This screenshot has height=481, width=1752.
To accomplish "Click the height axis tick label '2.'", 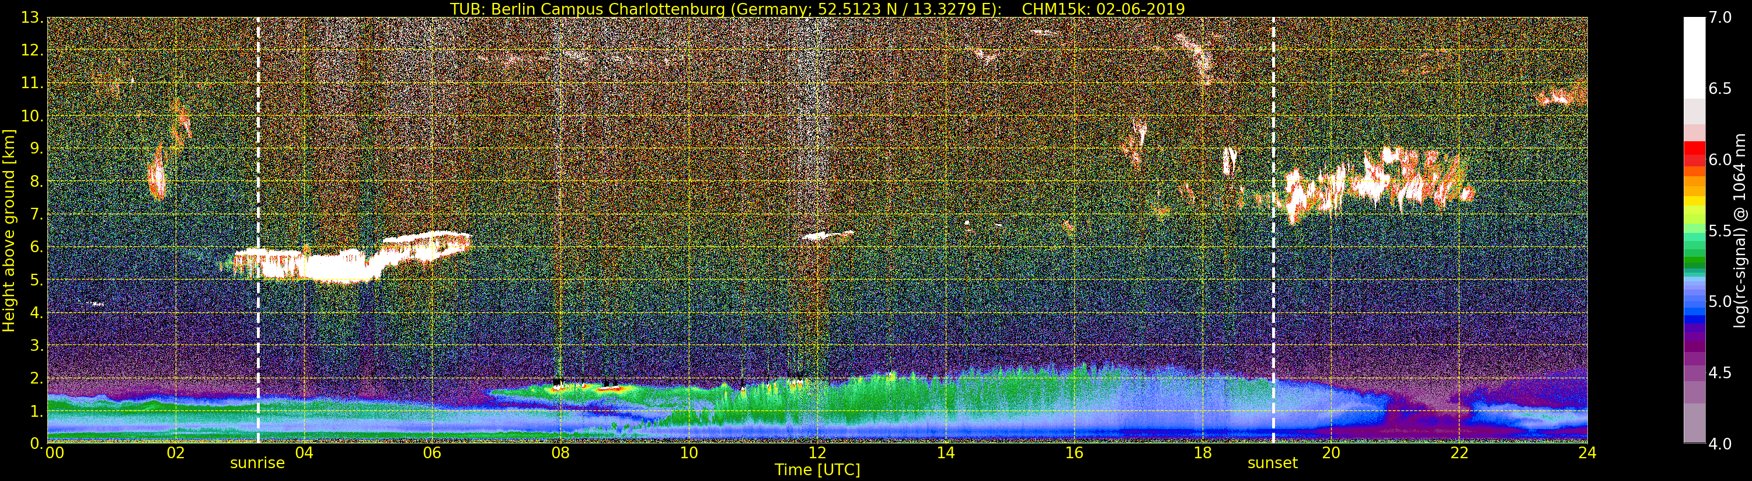I will coord(36,378).
